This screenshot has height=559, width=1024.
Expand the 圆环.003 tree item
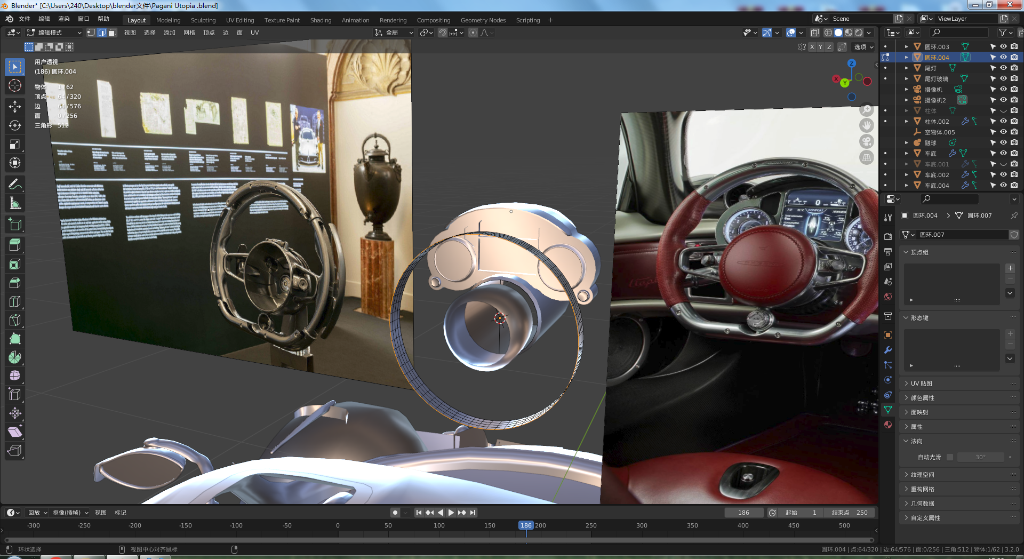click(906, 46)
